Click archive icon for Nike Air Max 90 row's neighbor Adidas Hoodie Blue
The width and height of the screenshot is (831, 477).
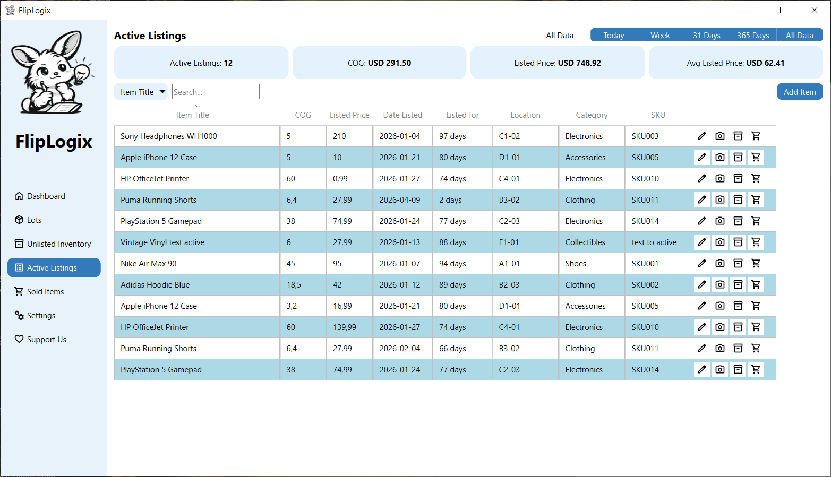tap(738, 284)
